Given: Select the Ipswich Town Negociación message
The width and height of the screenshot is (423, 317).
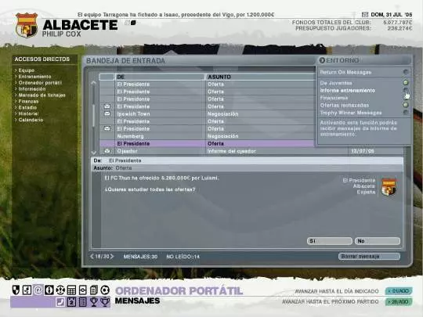Looking at the screenshot, I should (207, 113).
